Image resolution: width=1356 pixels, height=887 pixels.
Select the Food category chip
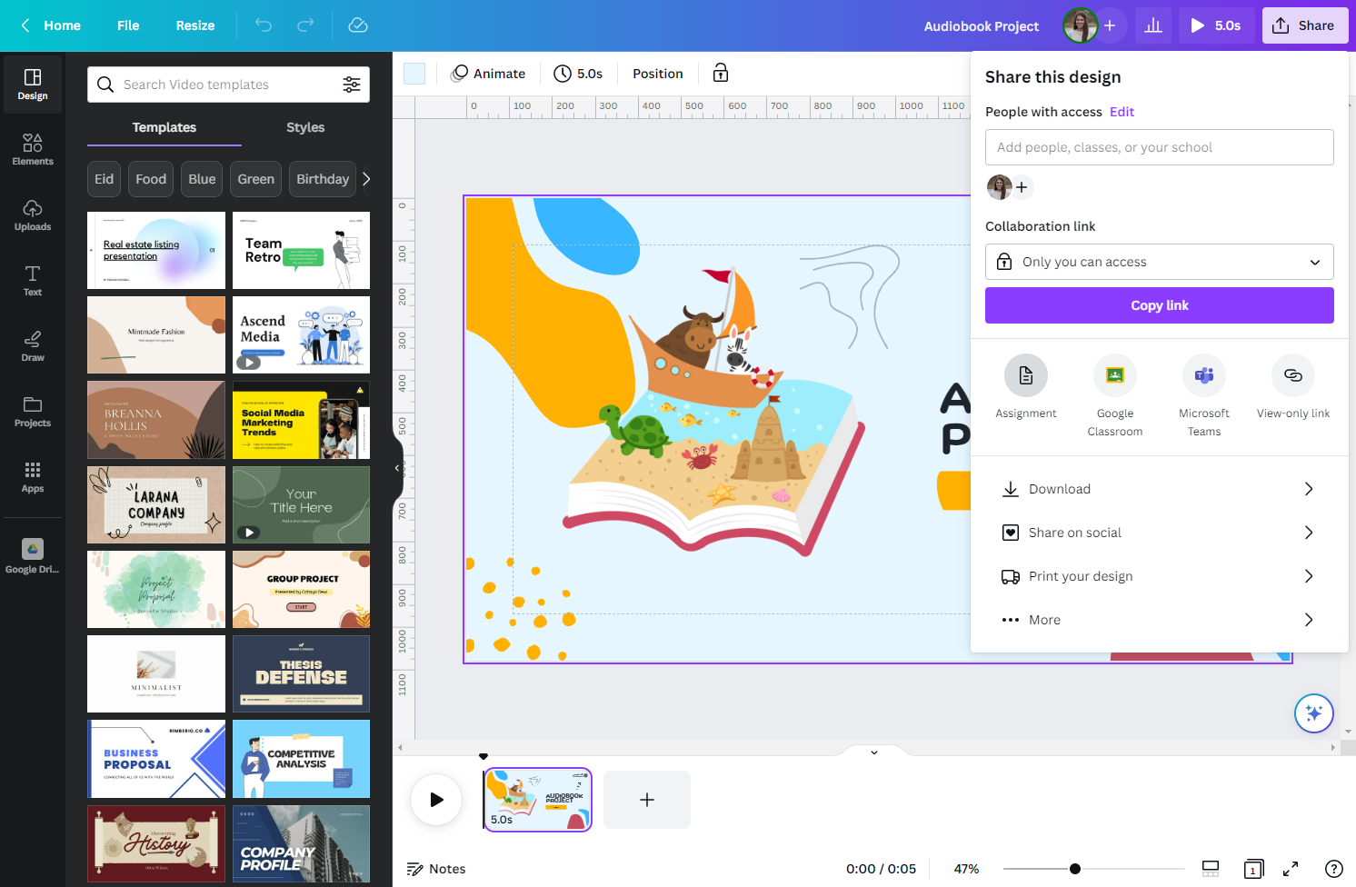click(x=151, y=179)
